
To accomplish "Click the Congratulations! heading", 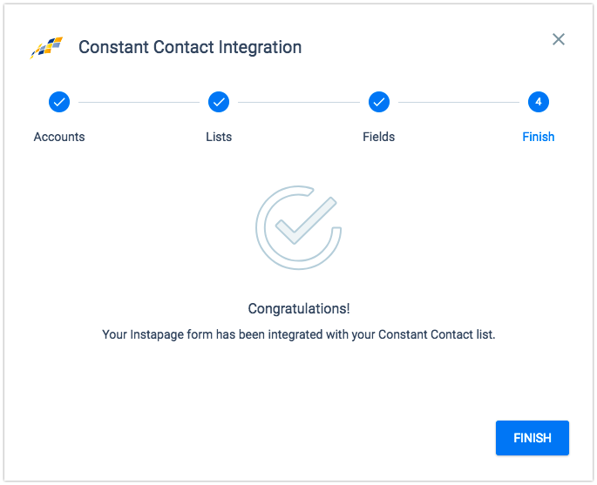I will (299, 308).
